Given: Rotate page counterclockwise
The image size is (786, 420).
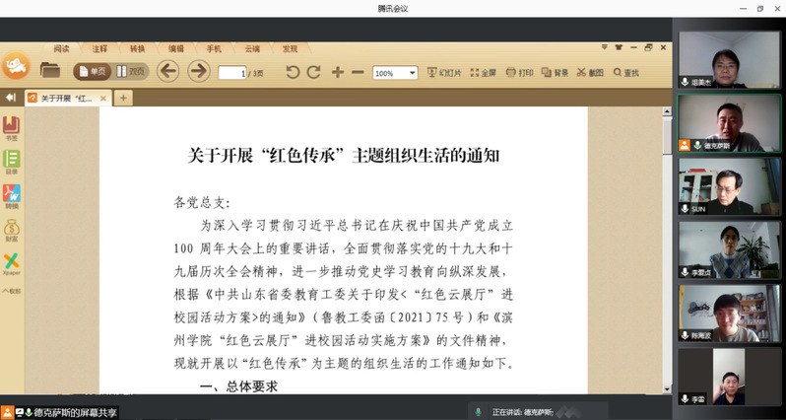Looking at the screenshot, I should tap(293, 72).
